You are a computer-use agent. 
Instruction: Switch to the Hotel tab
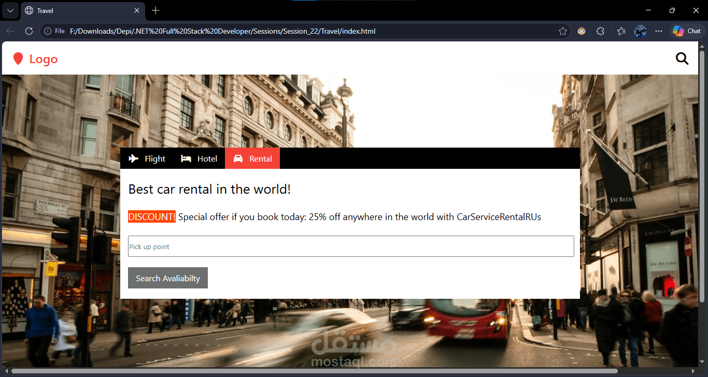point(199,158)
